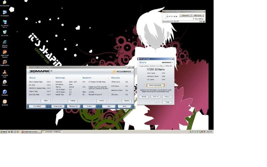267x167 pixels.
Task: Click the Connected status text in GlobeTrotter
Action: [171, 21]
